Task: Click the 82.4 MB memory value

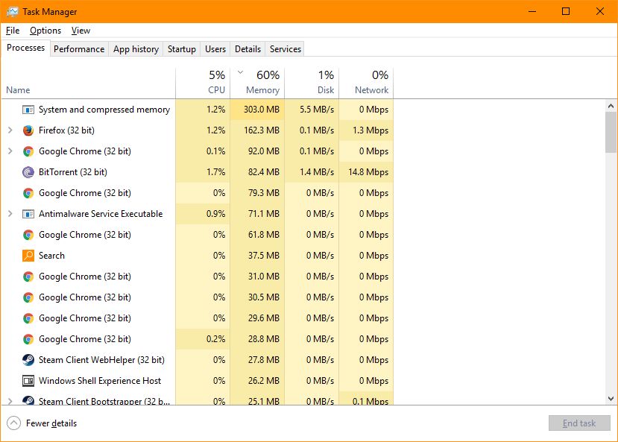Action: coord(264,172)
